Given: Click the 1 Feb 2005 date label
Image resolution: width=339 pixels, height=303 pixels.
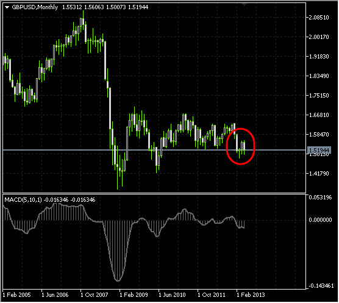Looking at the screenshot, I should click(x=16, y=295).
